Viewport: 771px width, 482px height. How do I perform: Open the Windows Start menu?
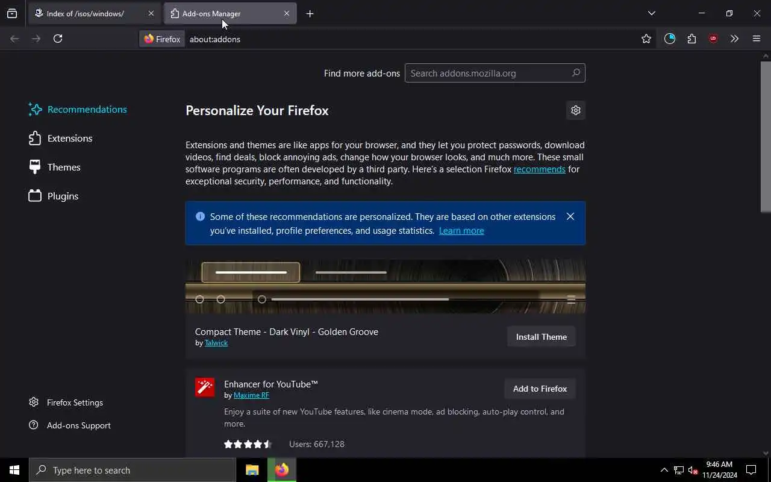click(14, 470)
